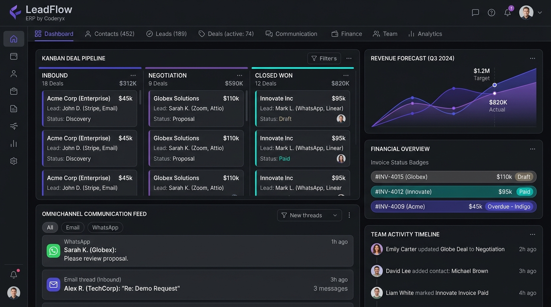This screenshot has width=551, height=307.
Task: Click the Draft status badge
Action: 524,177
